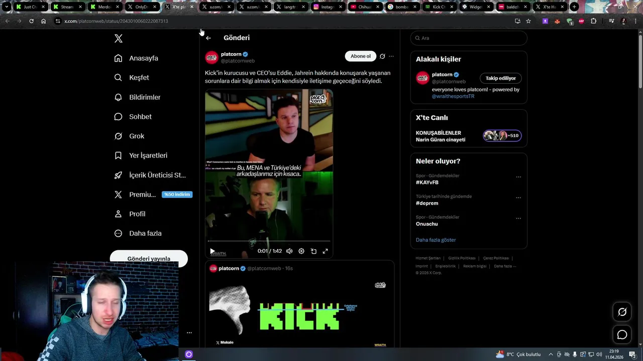
Task: Expand the footer Daha fazla menu
Action: tap(505, 266)
